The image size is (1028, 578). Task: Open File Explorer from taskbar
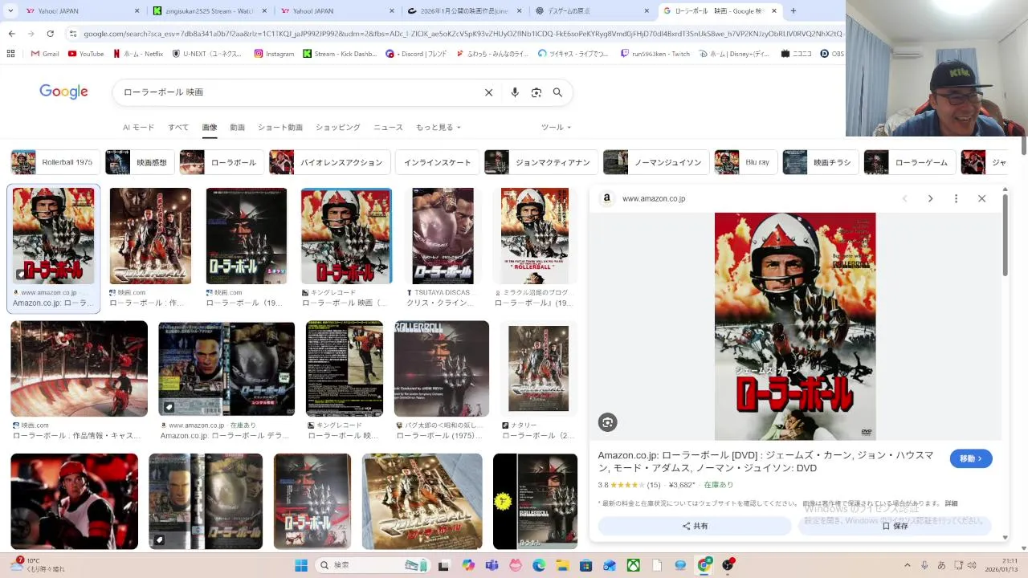click(x=563, y=565)
